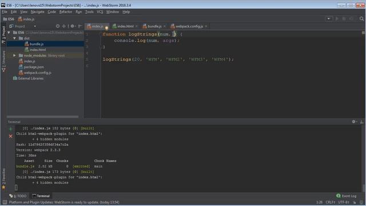Click the ES6 folder breadcrumb

9,19
